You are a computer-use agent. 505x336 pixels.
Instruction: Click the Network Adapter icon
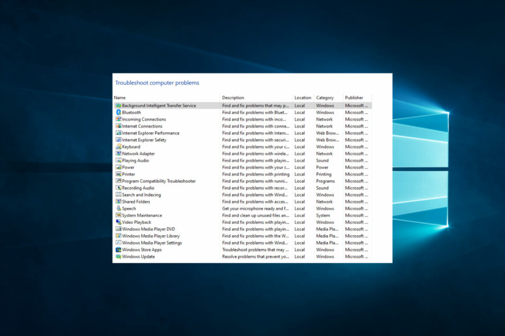pyautogui.click(x=119, y=154)
